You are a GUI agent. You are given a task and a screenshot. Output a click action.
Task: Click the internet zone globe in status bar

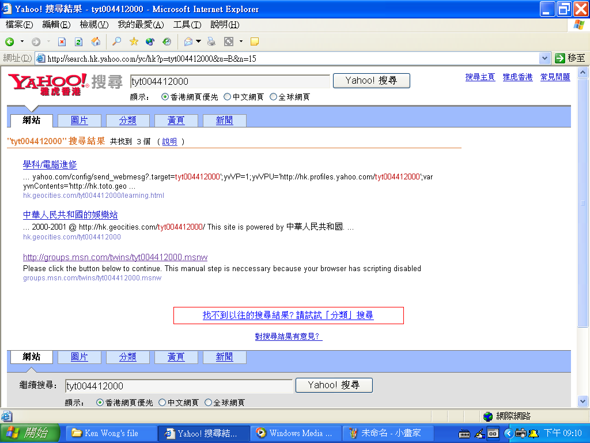tap(488, 416)
